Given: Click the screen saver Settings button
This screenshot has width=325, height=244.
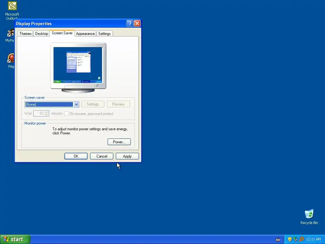Looking at the screenshot, I should coord(93,104).
